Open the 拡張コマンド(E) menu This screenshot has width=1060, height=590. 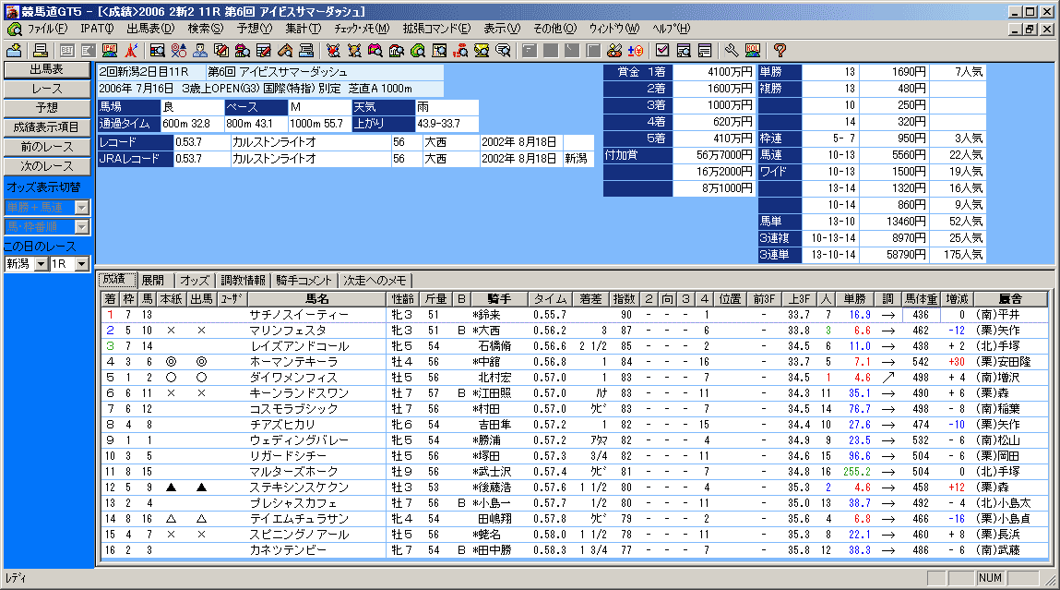(x=435, y=29)
